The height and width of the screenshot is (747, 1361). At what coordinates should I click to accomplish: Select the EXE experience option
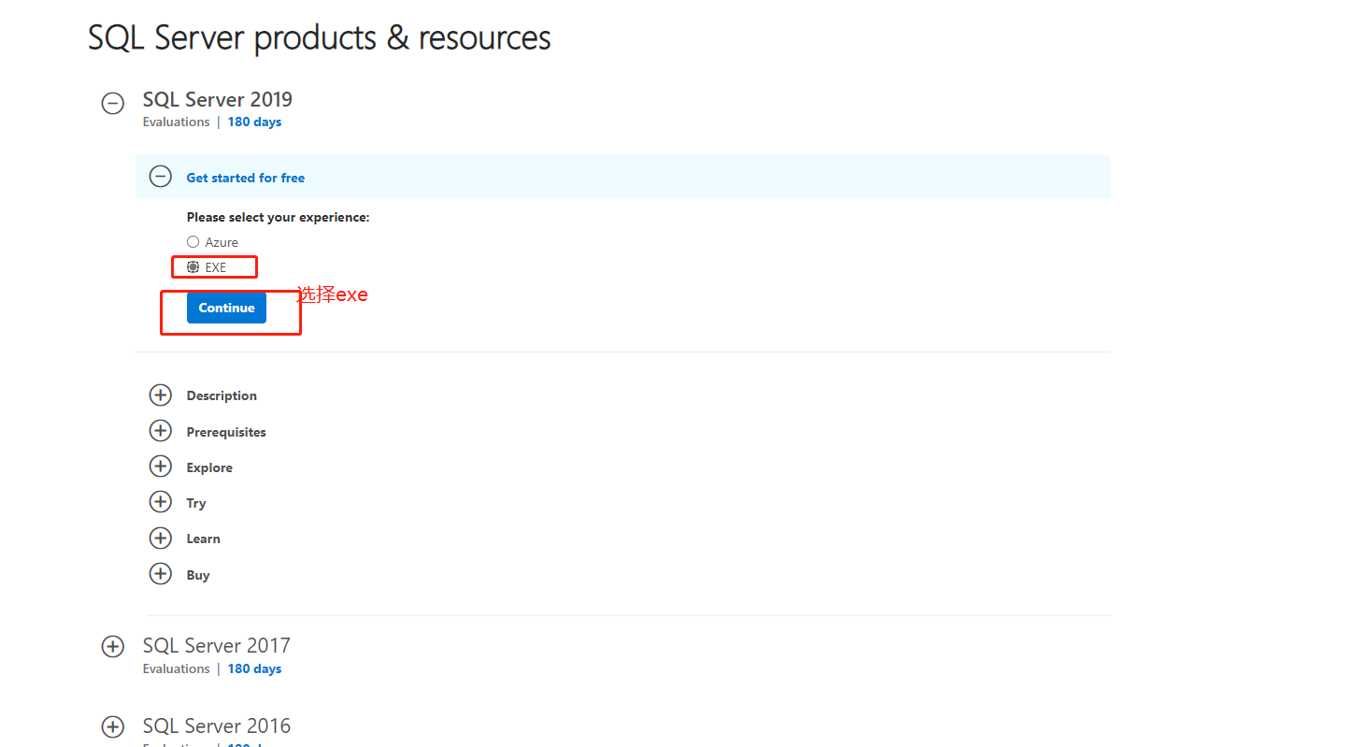click(192, 266)
